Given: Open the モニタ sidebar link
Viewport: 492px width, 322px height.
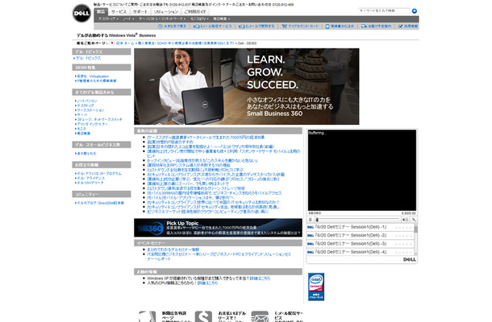Looking at the screenshot, I should [81, 129].
